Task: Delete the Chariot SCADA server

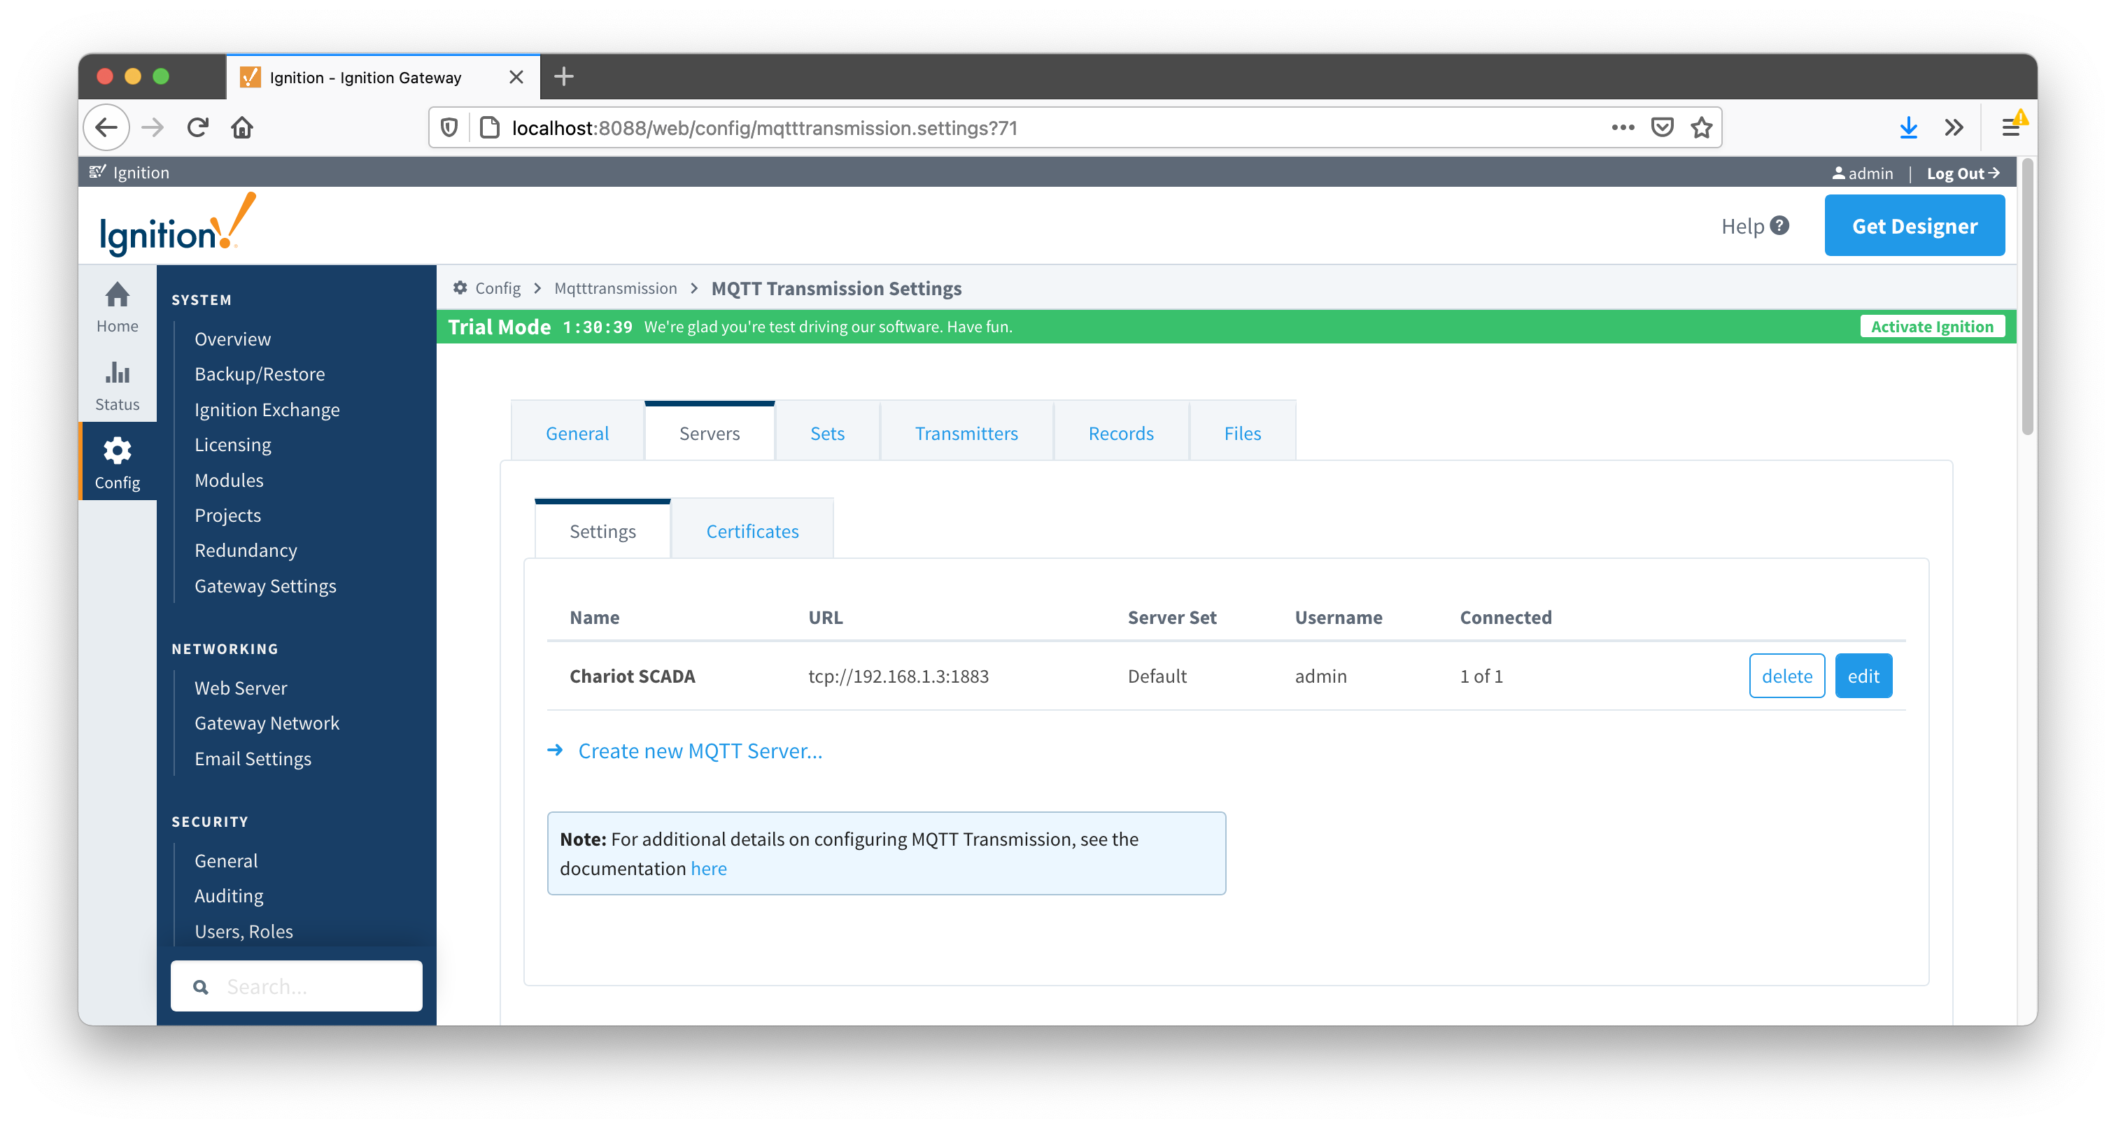Action: (1786, 676)
